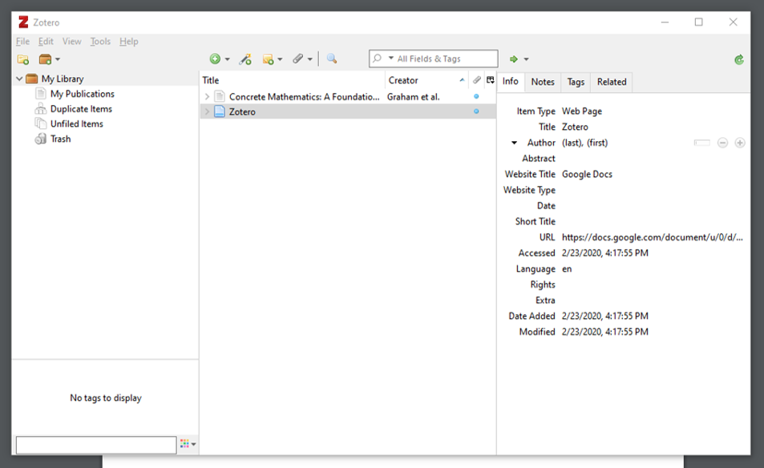Click the (first) author name field
Image resolution: width=764 pixels, height=468 pixels.
tap(597, 143)
